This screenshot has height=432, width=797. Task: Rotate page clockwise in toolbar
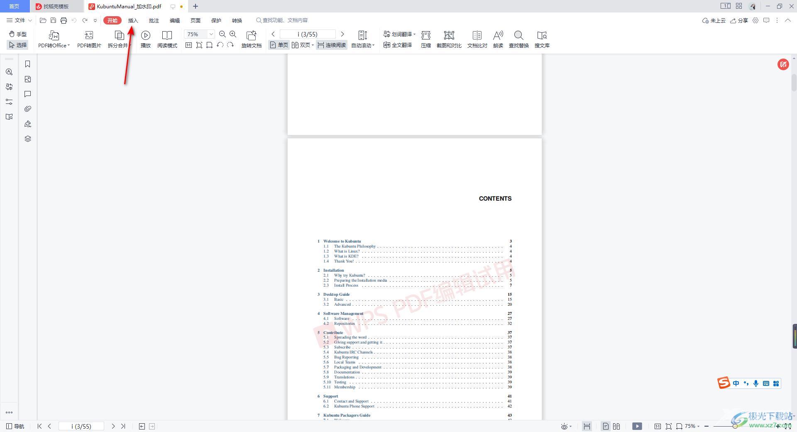[230, 45]
